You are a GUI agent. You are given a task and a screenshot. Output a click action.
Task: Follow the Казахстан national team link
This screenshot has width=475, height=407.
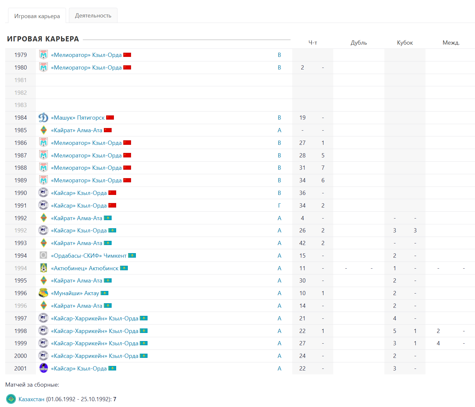coord(31,399)
